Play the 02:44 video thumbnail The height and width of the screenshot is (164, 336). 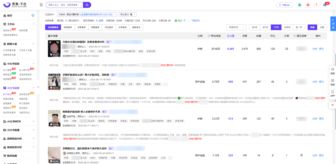click(x=54, y=155)
